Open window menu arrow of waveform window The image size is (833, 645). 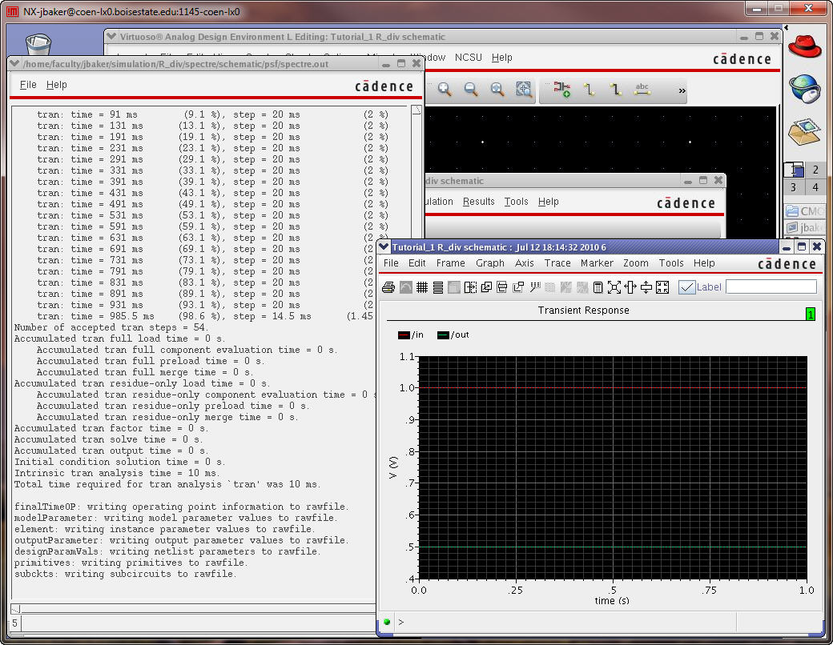[384, 246]
